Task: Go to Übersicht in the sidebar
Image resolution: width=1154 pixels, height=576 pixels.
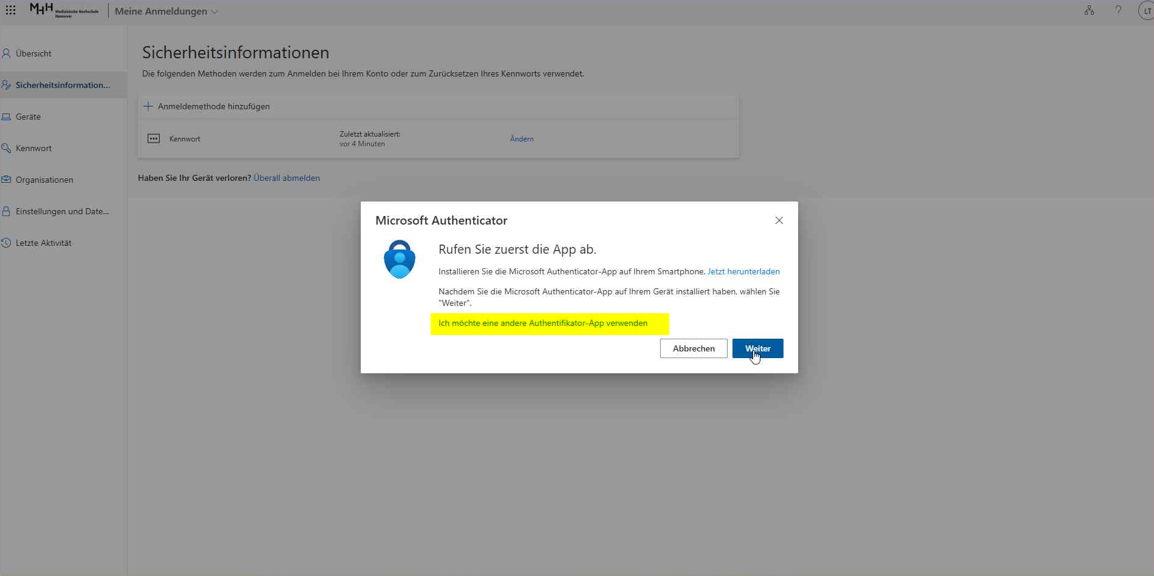Action: (63, 53)
